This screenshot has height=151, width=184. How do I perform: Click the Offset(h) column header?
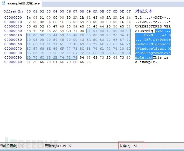click(x=13, y=11)
